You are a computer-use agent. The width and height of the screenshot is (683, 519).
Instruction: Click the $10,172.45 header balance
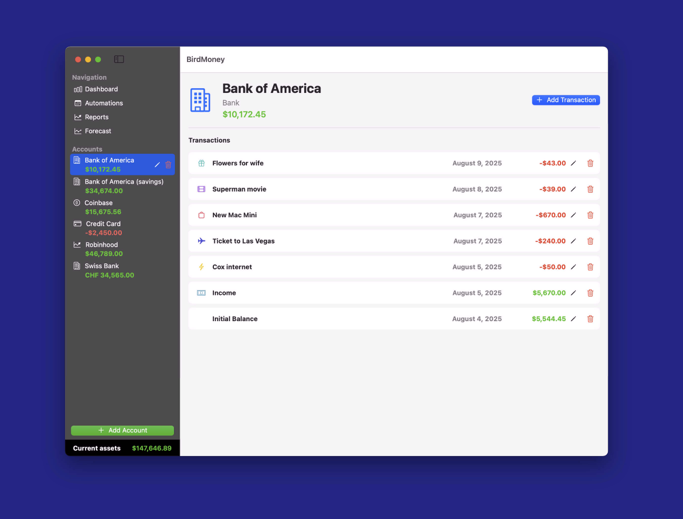coord(244,114)
